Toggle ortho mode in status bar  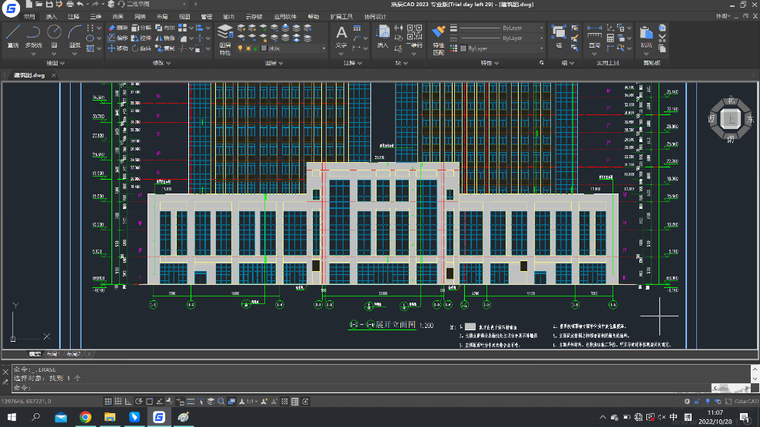128,401
